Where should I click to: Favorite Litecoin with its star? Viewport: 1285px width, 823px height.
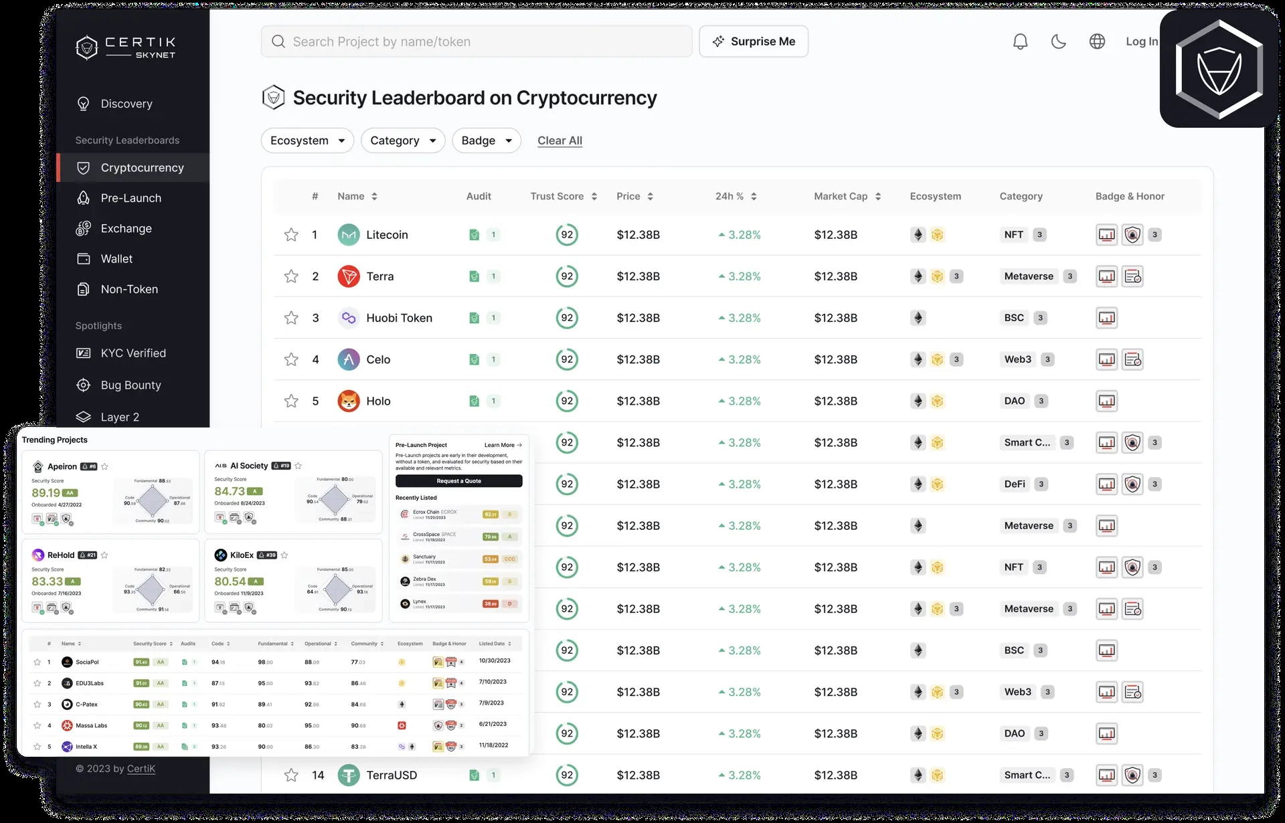point(291,235)
